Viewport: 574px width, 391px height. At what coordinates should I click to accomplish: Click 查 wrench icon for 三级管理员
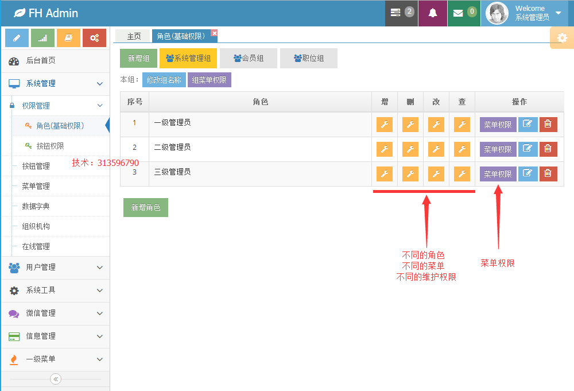(x=462, y=174)
